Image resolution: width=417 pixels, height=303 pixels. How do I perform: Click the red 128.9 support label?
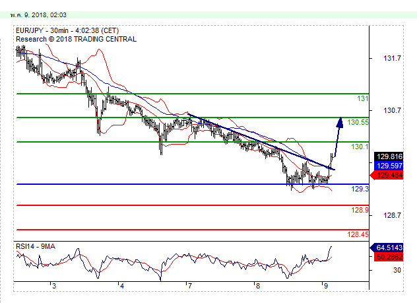[x=360, y=210]
